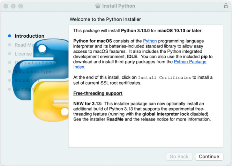Click the zoom window button
Image resolution: width=232 pixels, height=168 pixels.
click(x=20, y=6)
